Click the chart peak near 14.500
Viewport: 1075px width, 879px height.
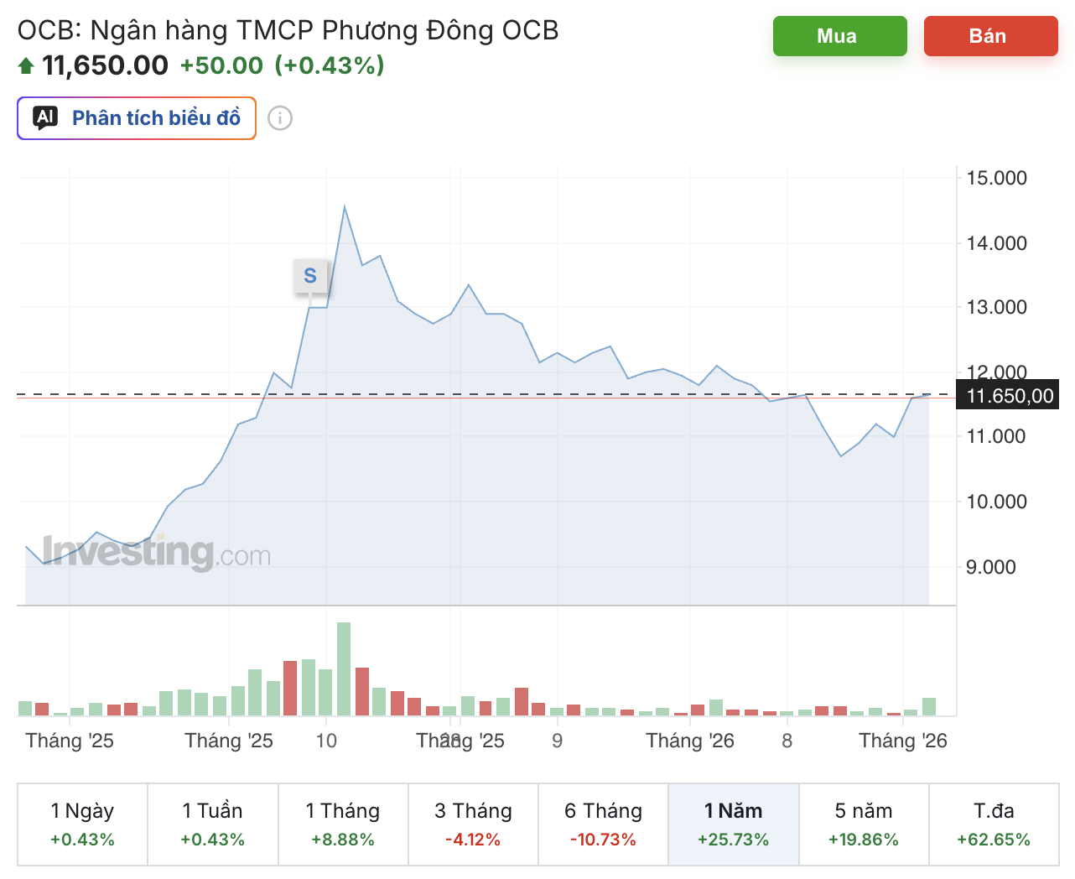click(x=345, y=207)
